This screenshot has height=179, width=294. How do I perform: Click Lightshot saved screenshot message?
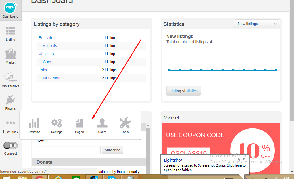205,167
